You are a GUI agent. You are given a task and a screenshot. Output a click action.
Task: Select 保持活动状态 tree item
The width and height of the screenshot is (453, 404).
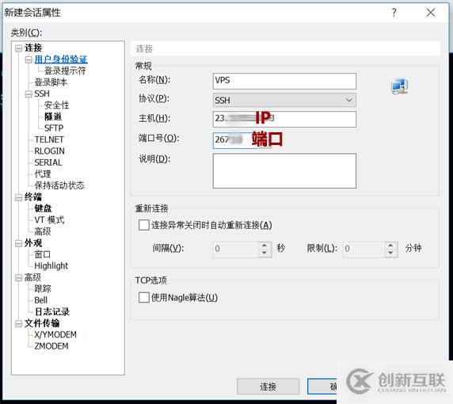pos(59,185)
